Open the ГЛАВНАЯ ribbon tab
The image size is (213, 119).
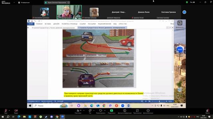coord(39,24)
